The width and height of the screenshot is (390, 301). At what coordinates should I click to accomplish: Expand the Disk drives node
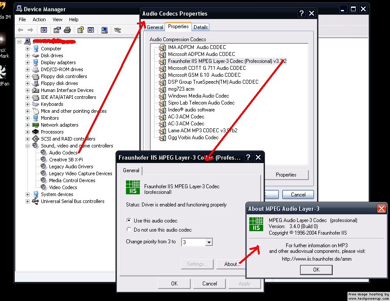pos(28,56)
